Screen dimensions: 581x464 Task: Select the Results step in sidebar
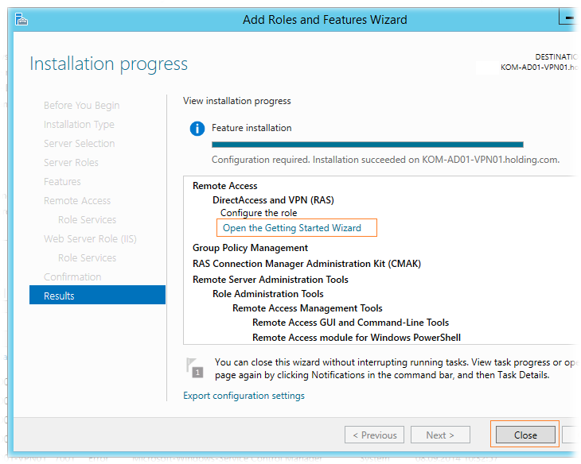[97, 296]
